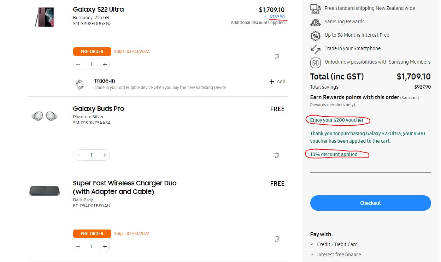Remove Galaxy Buds Pro using trash icon
441x262 pixels.
[277, 155]
